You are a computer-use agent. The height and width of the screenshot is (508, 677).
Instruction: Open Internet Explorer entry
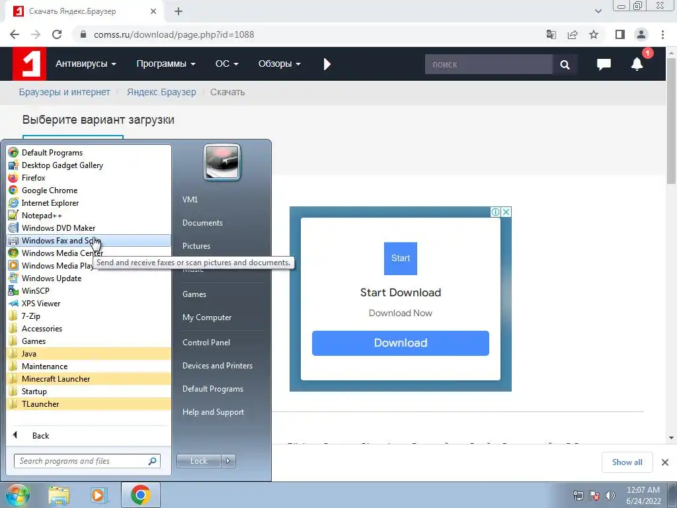click(x=89, y=202)
